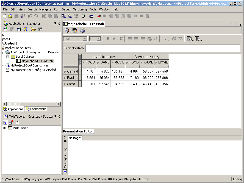
Task: Open the text format tool dropdown
Action: click(x=201, y=40)
